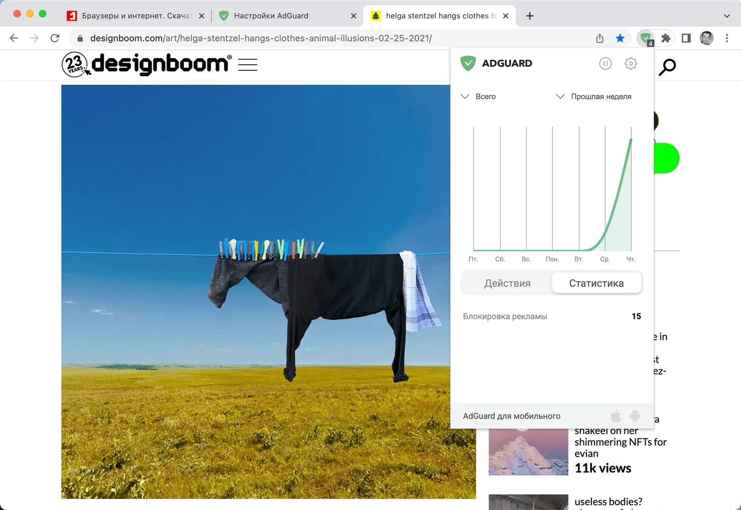The height and width of the screenshot is (510, 741).
Task: Click the designboom logo
Action: coord(146,65)
